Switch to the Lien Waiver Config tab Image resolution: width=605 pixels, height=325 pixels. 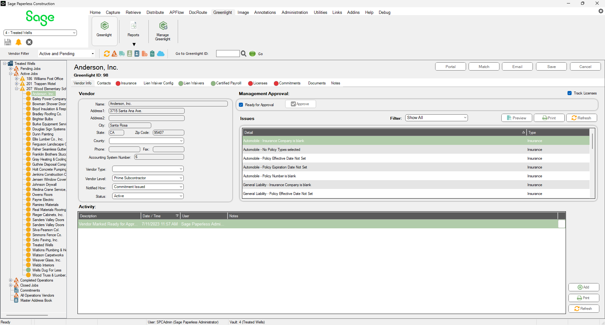[x=158, y=83]
